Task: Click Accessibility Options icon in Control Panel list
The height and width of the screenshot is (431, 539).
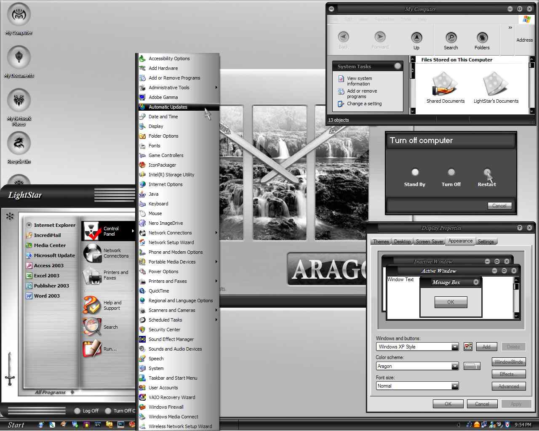Action: point(142,59)
